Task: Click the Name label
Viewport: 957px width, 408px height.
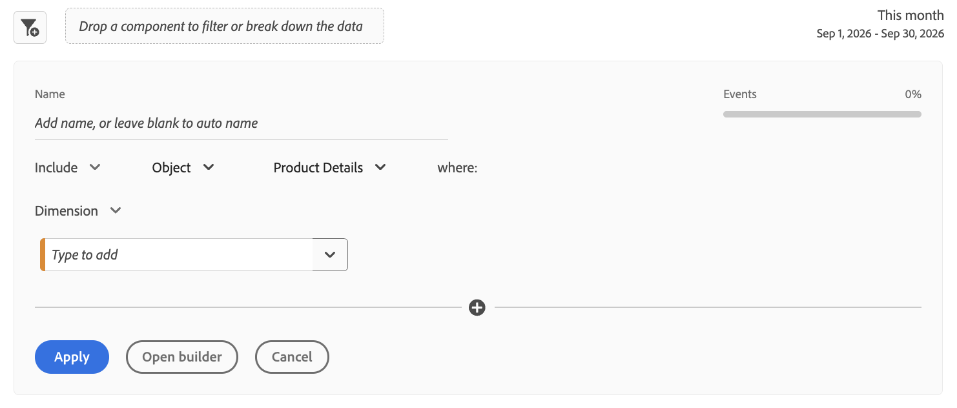Action: click(x=50, y=94)
